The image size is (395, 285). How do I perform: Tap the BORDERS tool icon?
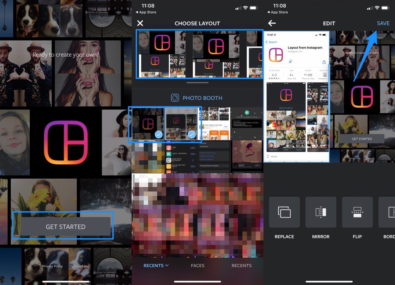[387, 212]
